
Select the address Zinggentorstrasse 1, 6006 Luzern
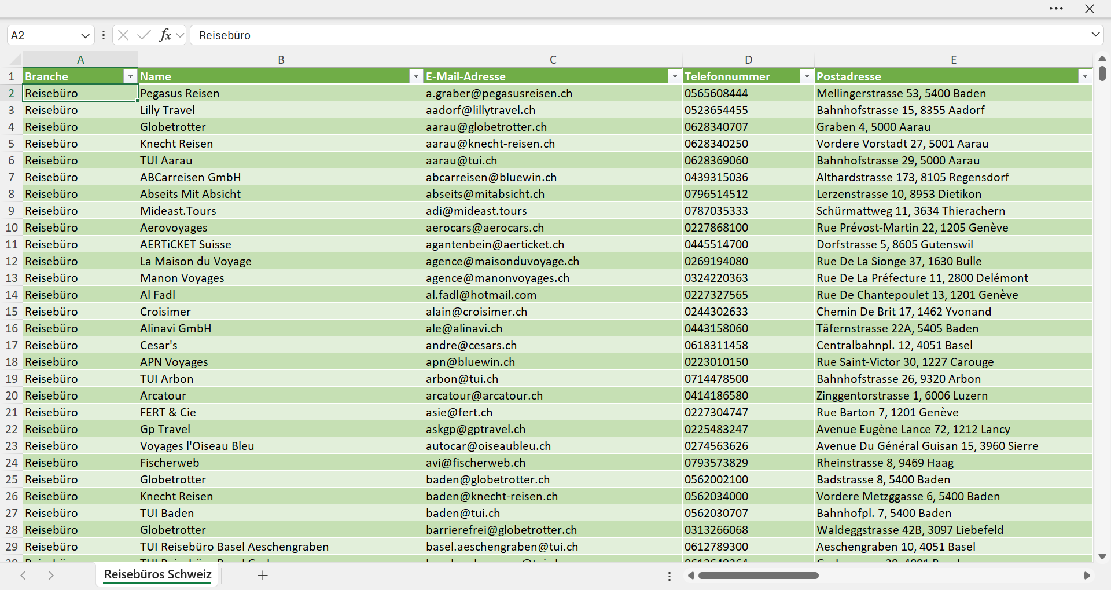pyautogui.click(x=954, y=395)
